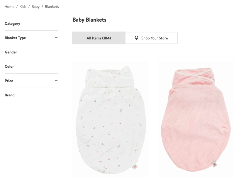This screenshot has width=241, height=177.
Task: Expand the Gender filter label
Action: [x=11, y=52]
